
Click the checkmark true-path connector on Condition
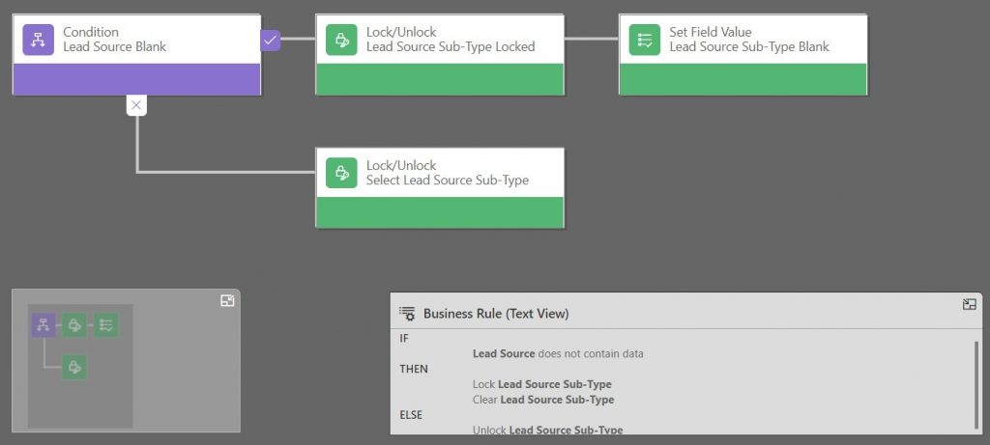click(271, 40)
